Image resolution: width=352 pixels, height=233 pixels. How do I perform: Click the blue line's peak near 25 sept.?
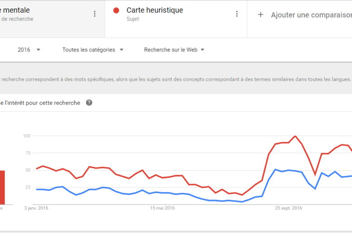[x=276, y=169]
